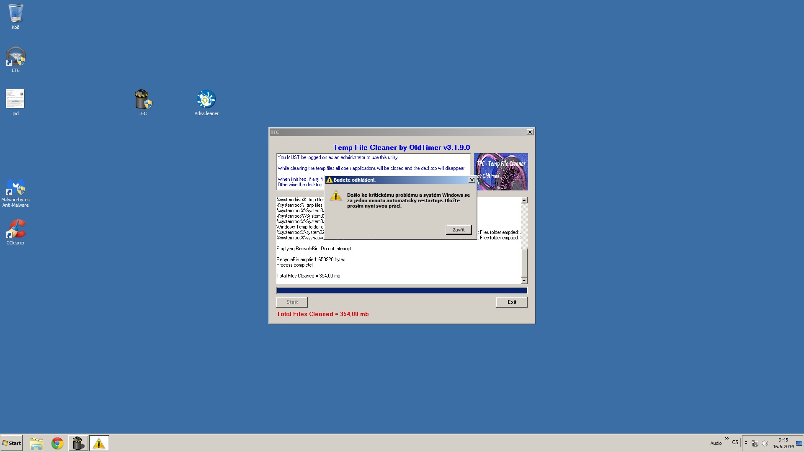The width and height of the screenshot is (804, 452).
Task: Click the TFC Temp File Cleaner logo image
Action: [x=501, y=172]
